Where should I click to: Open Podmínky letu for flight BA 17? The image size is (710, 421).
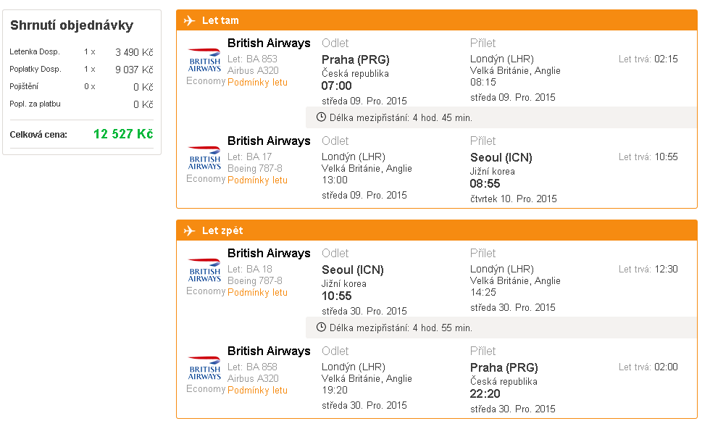257,180
